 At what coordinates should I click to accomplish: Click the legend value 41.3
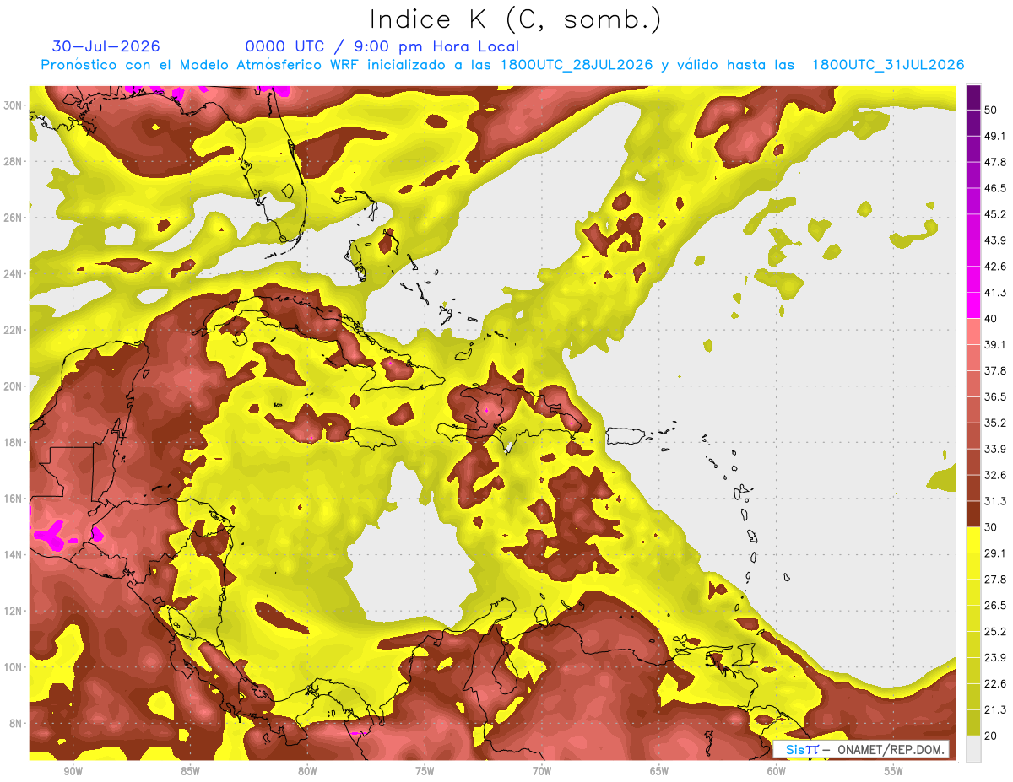995,293
